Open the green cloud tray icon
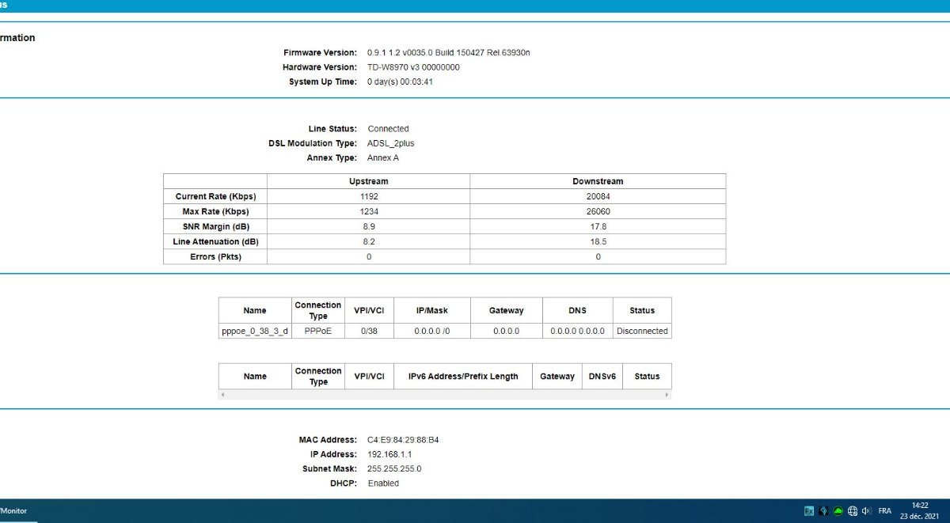 pos(838,511)
